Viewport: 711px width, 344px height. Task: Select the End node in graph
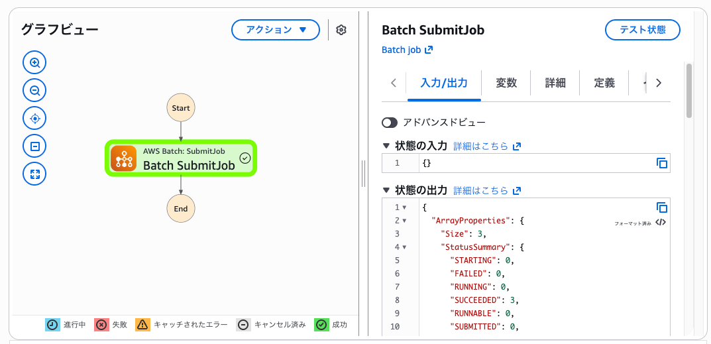(x=180, y=209)
